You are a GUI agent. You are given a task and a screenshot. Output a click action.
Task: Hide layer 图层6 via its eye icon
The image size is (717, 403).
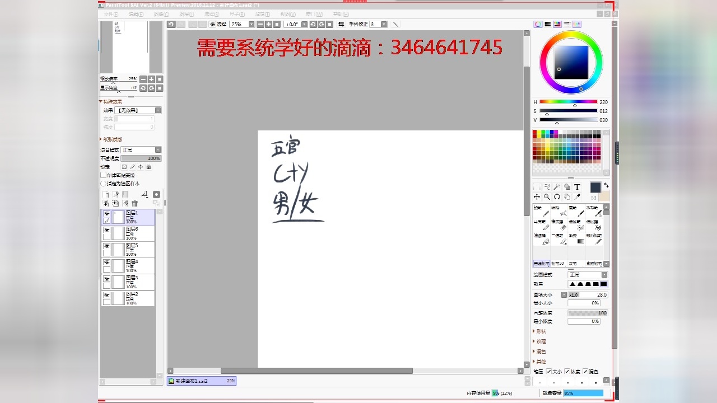pyautogui.click(x=106, y=230)
